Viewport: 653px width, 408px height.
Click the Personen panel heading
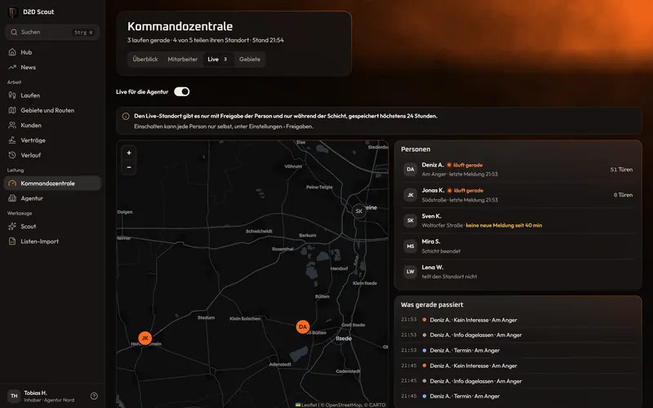[415, 149]
